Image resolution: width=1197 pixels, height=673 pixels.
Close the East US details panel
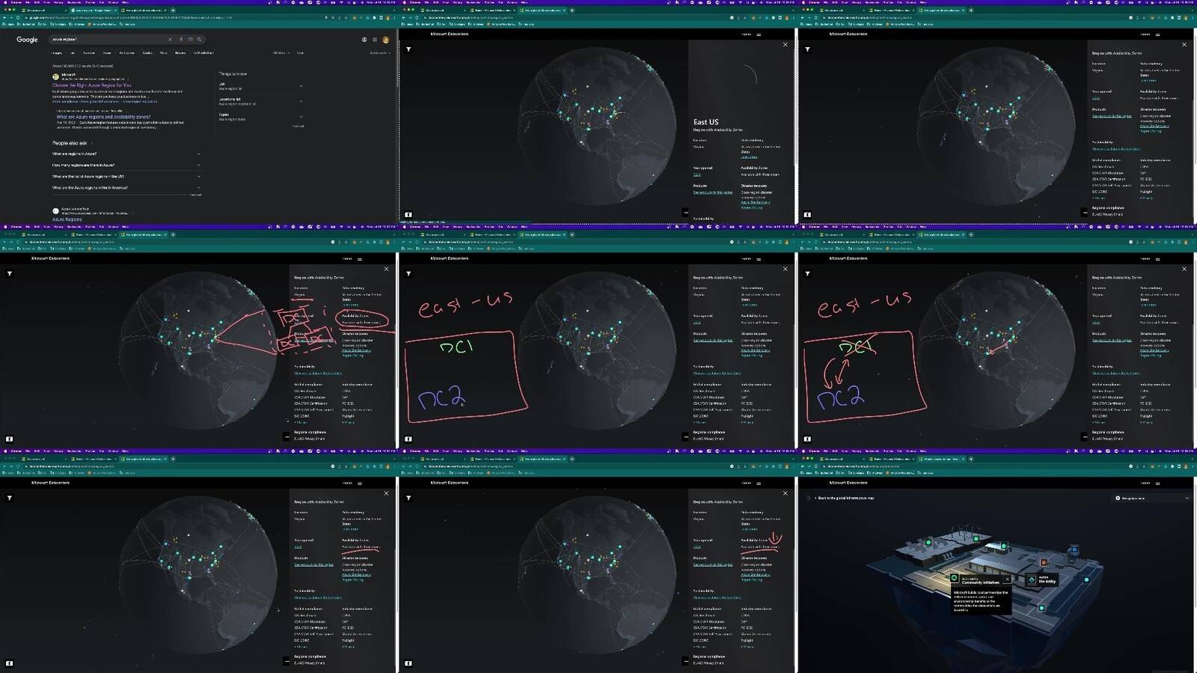tap(785, 45)
